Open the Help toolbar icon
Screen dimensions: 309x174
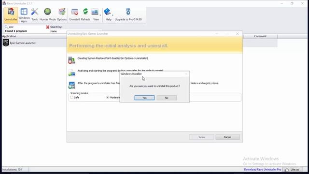[x=108, y=14]
